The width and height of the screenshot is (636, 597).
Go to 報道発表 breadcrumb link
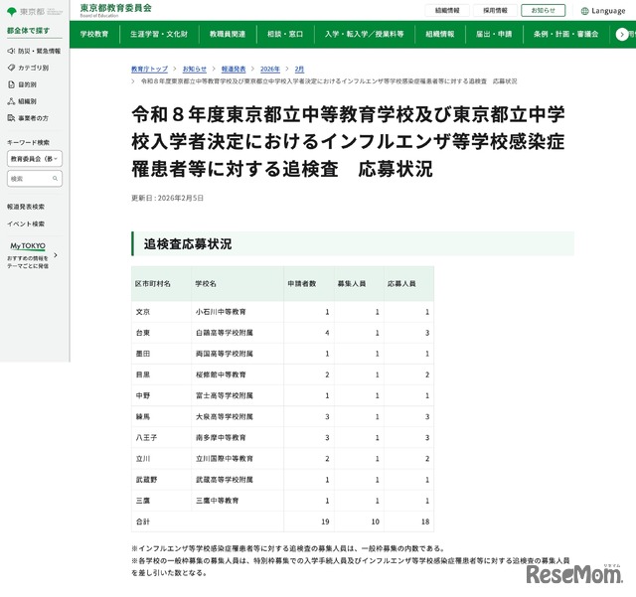click(234, 69)
